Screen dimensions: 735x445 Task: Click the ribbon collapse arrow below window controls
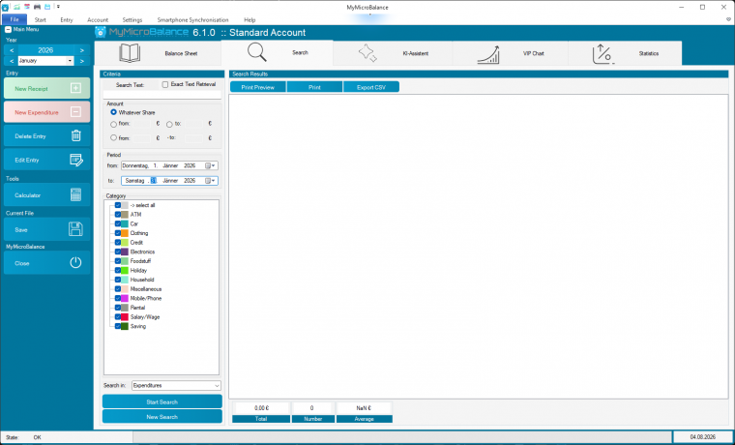728,19
